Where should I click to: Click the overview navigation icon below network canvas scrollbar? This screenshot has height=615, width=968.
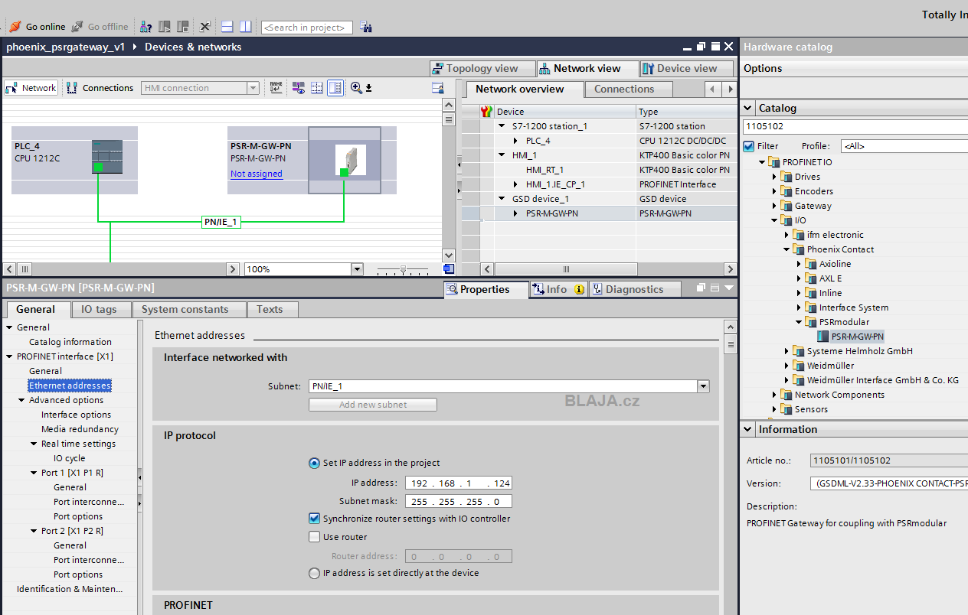[449, 269]
